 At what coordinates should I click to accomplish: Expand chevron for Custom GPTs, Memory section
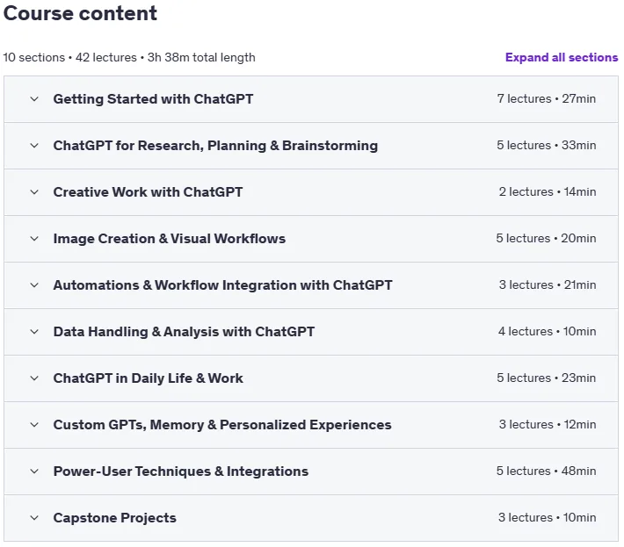click(x=34, y=425)
